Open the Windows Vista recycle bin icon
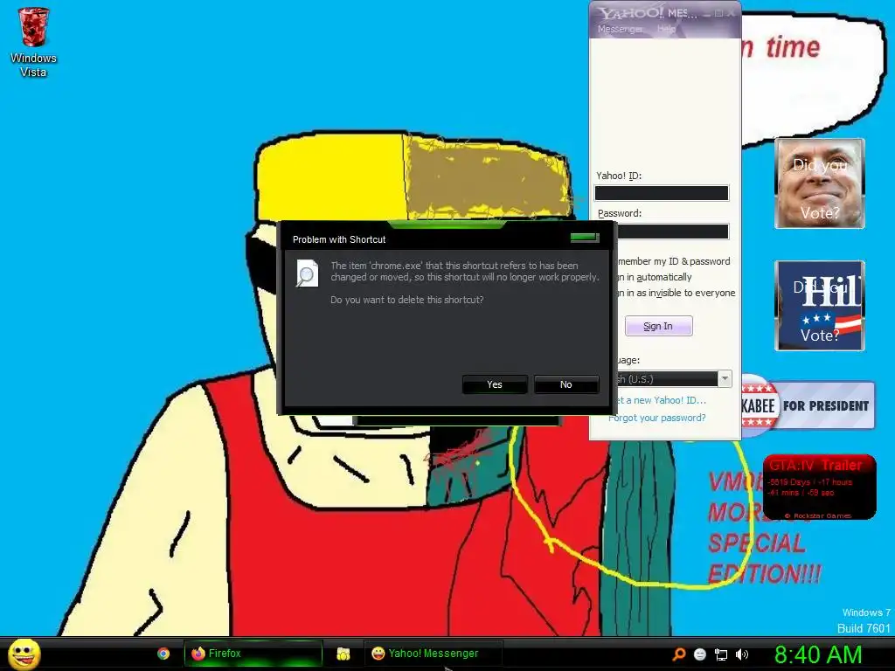The height and width of the screenshot is (671, 895). point(33,42)
